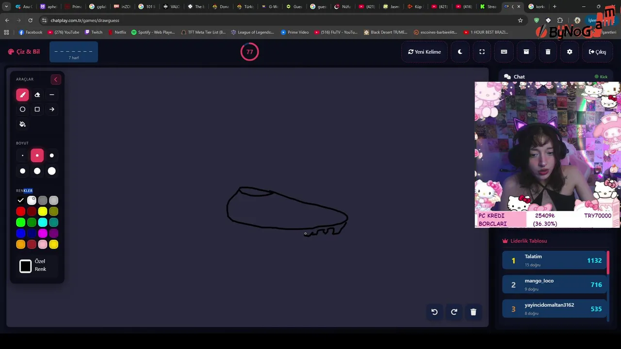Image resolution: width=621 pixels, height=349 pixels.
Task: Select the brush drawing tool
Action: 22,95
